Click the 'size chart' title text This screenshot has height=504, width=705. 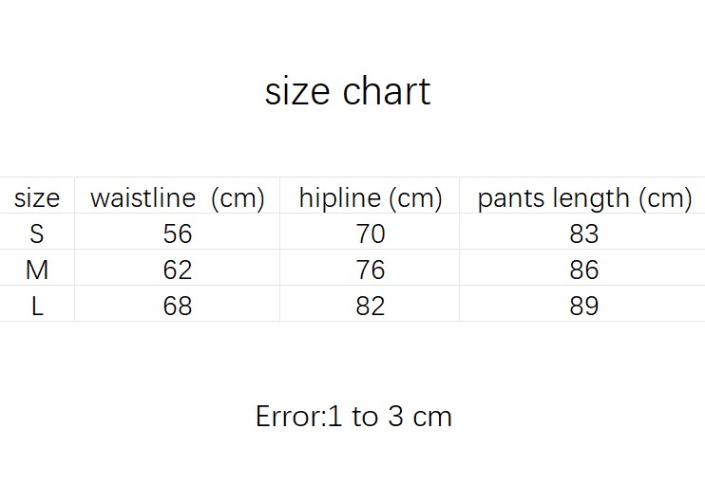348,91
